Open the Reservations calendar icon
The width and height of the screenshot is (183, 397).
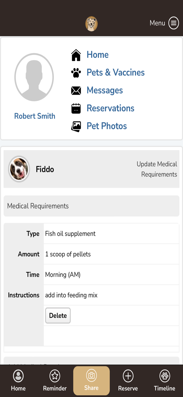click(x=76, y=108)
